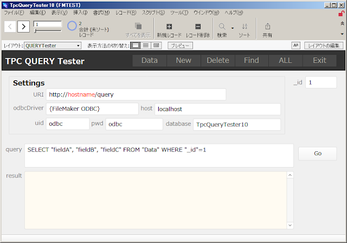This screenshot has height=243, width=347.
Task: Click the TPC QUERY Tester title text
Action: tap(44, 61)
